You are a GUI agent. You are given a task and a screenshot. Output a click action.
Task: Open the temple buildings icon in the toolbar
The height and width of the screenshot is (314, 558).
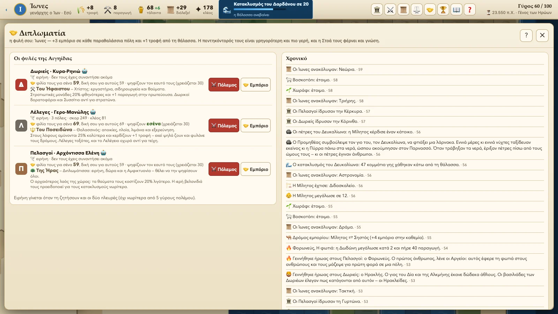[x=377, y=10]
